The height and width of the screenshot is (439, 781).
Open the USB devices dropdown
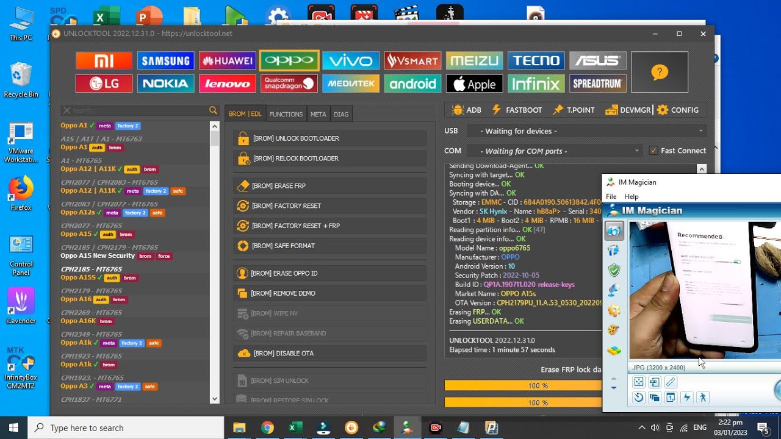click(588, 131)
